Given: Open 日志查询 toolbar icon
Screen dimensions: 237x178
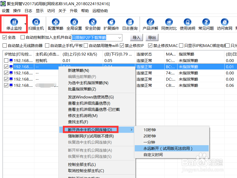Looking at the screenshot, I should click(x=130, y=22).
